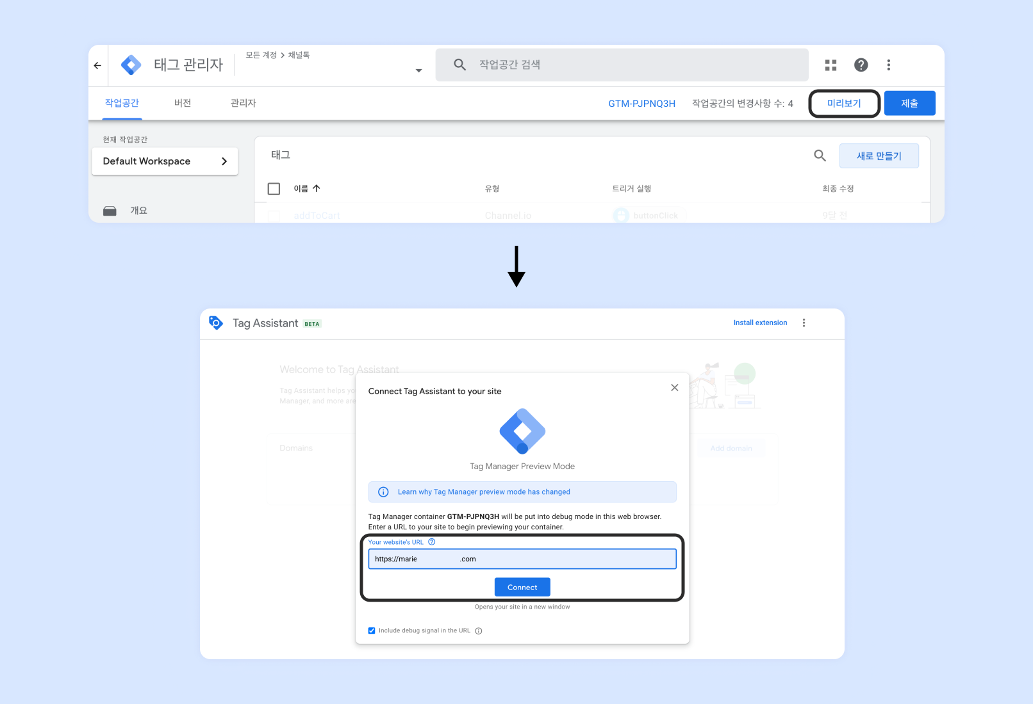The height and width of the screenshot is (704, 1033).
Task: Focus the 작업공간 검색 search field
Action: pos(622,65)
